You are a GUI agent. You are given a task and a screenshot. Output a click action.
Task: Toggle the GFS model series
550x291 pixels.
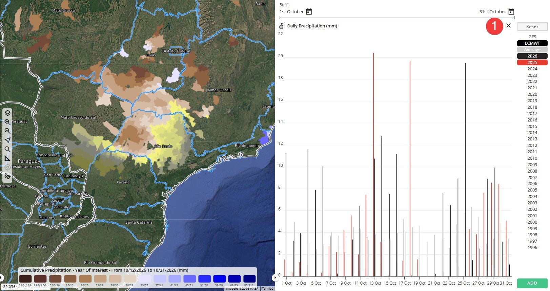532,37
